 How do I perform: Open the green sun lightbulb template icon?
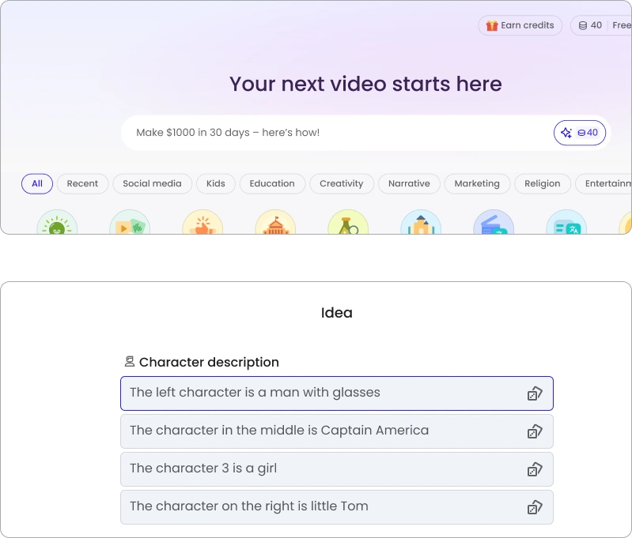tap(57, 222)
